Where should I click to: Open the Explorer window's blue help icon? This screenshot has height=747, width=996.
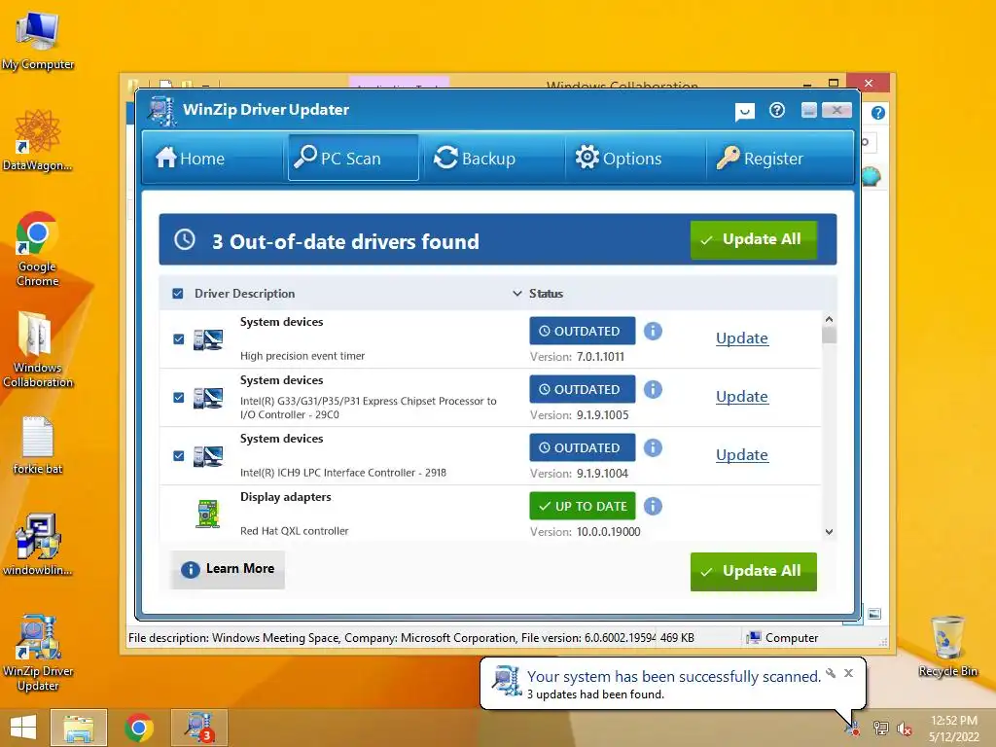[878, 113]
